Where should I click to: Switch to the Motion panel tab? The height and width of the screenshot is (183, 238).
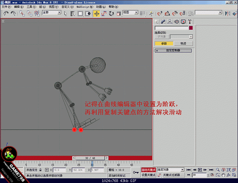tap(177, 22)
